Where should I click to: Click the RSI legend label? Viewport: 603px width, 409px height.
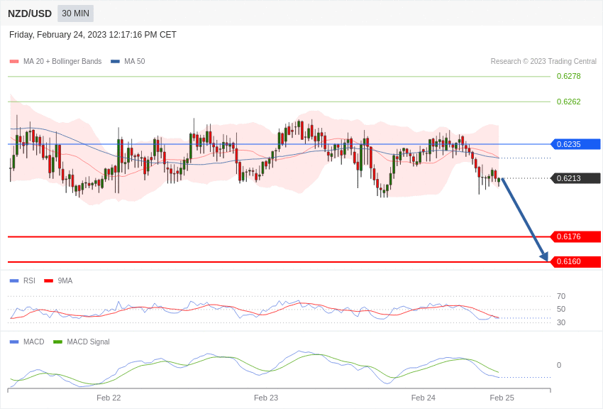(x=29, y=280)
